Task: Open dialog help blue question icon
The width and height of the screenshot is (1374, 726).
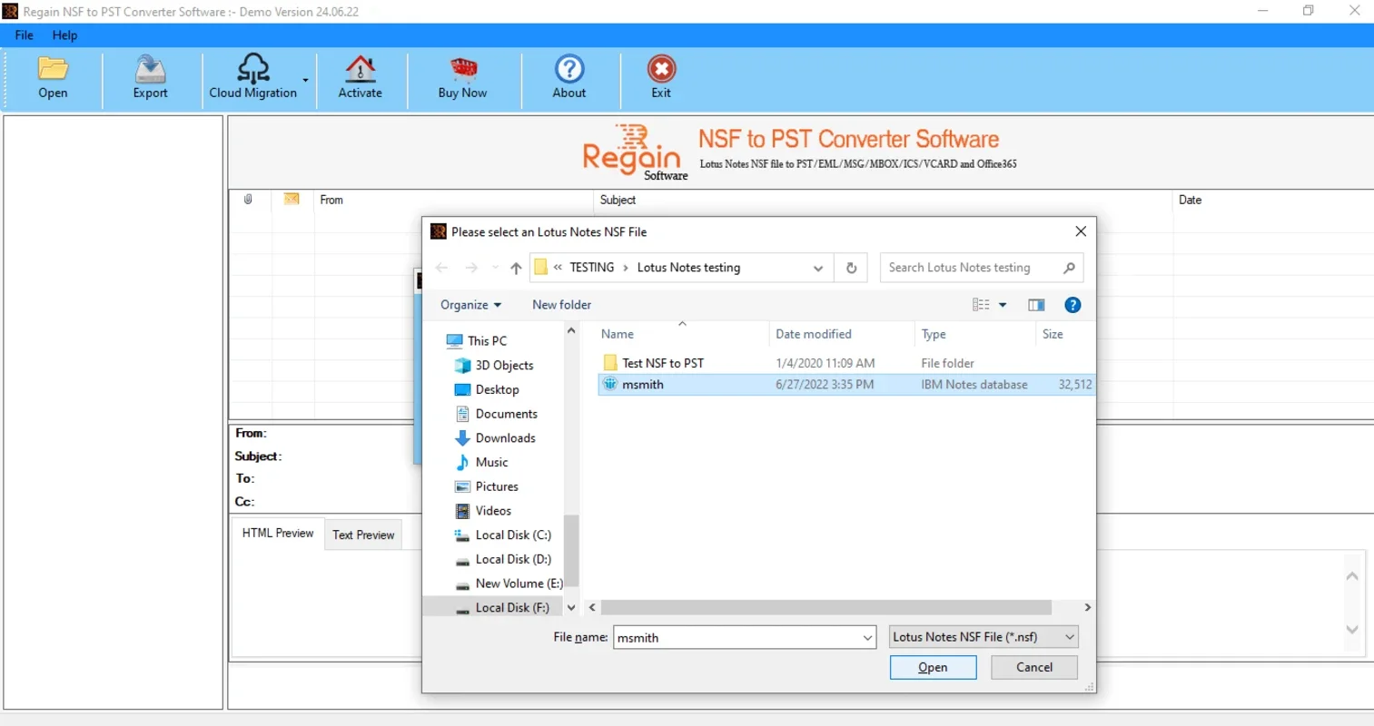Action: click(1073, 305)
